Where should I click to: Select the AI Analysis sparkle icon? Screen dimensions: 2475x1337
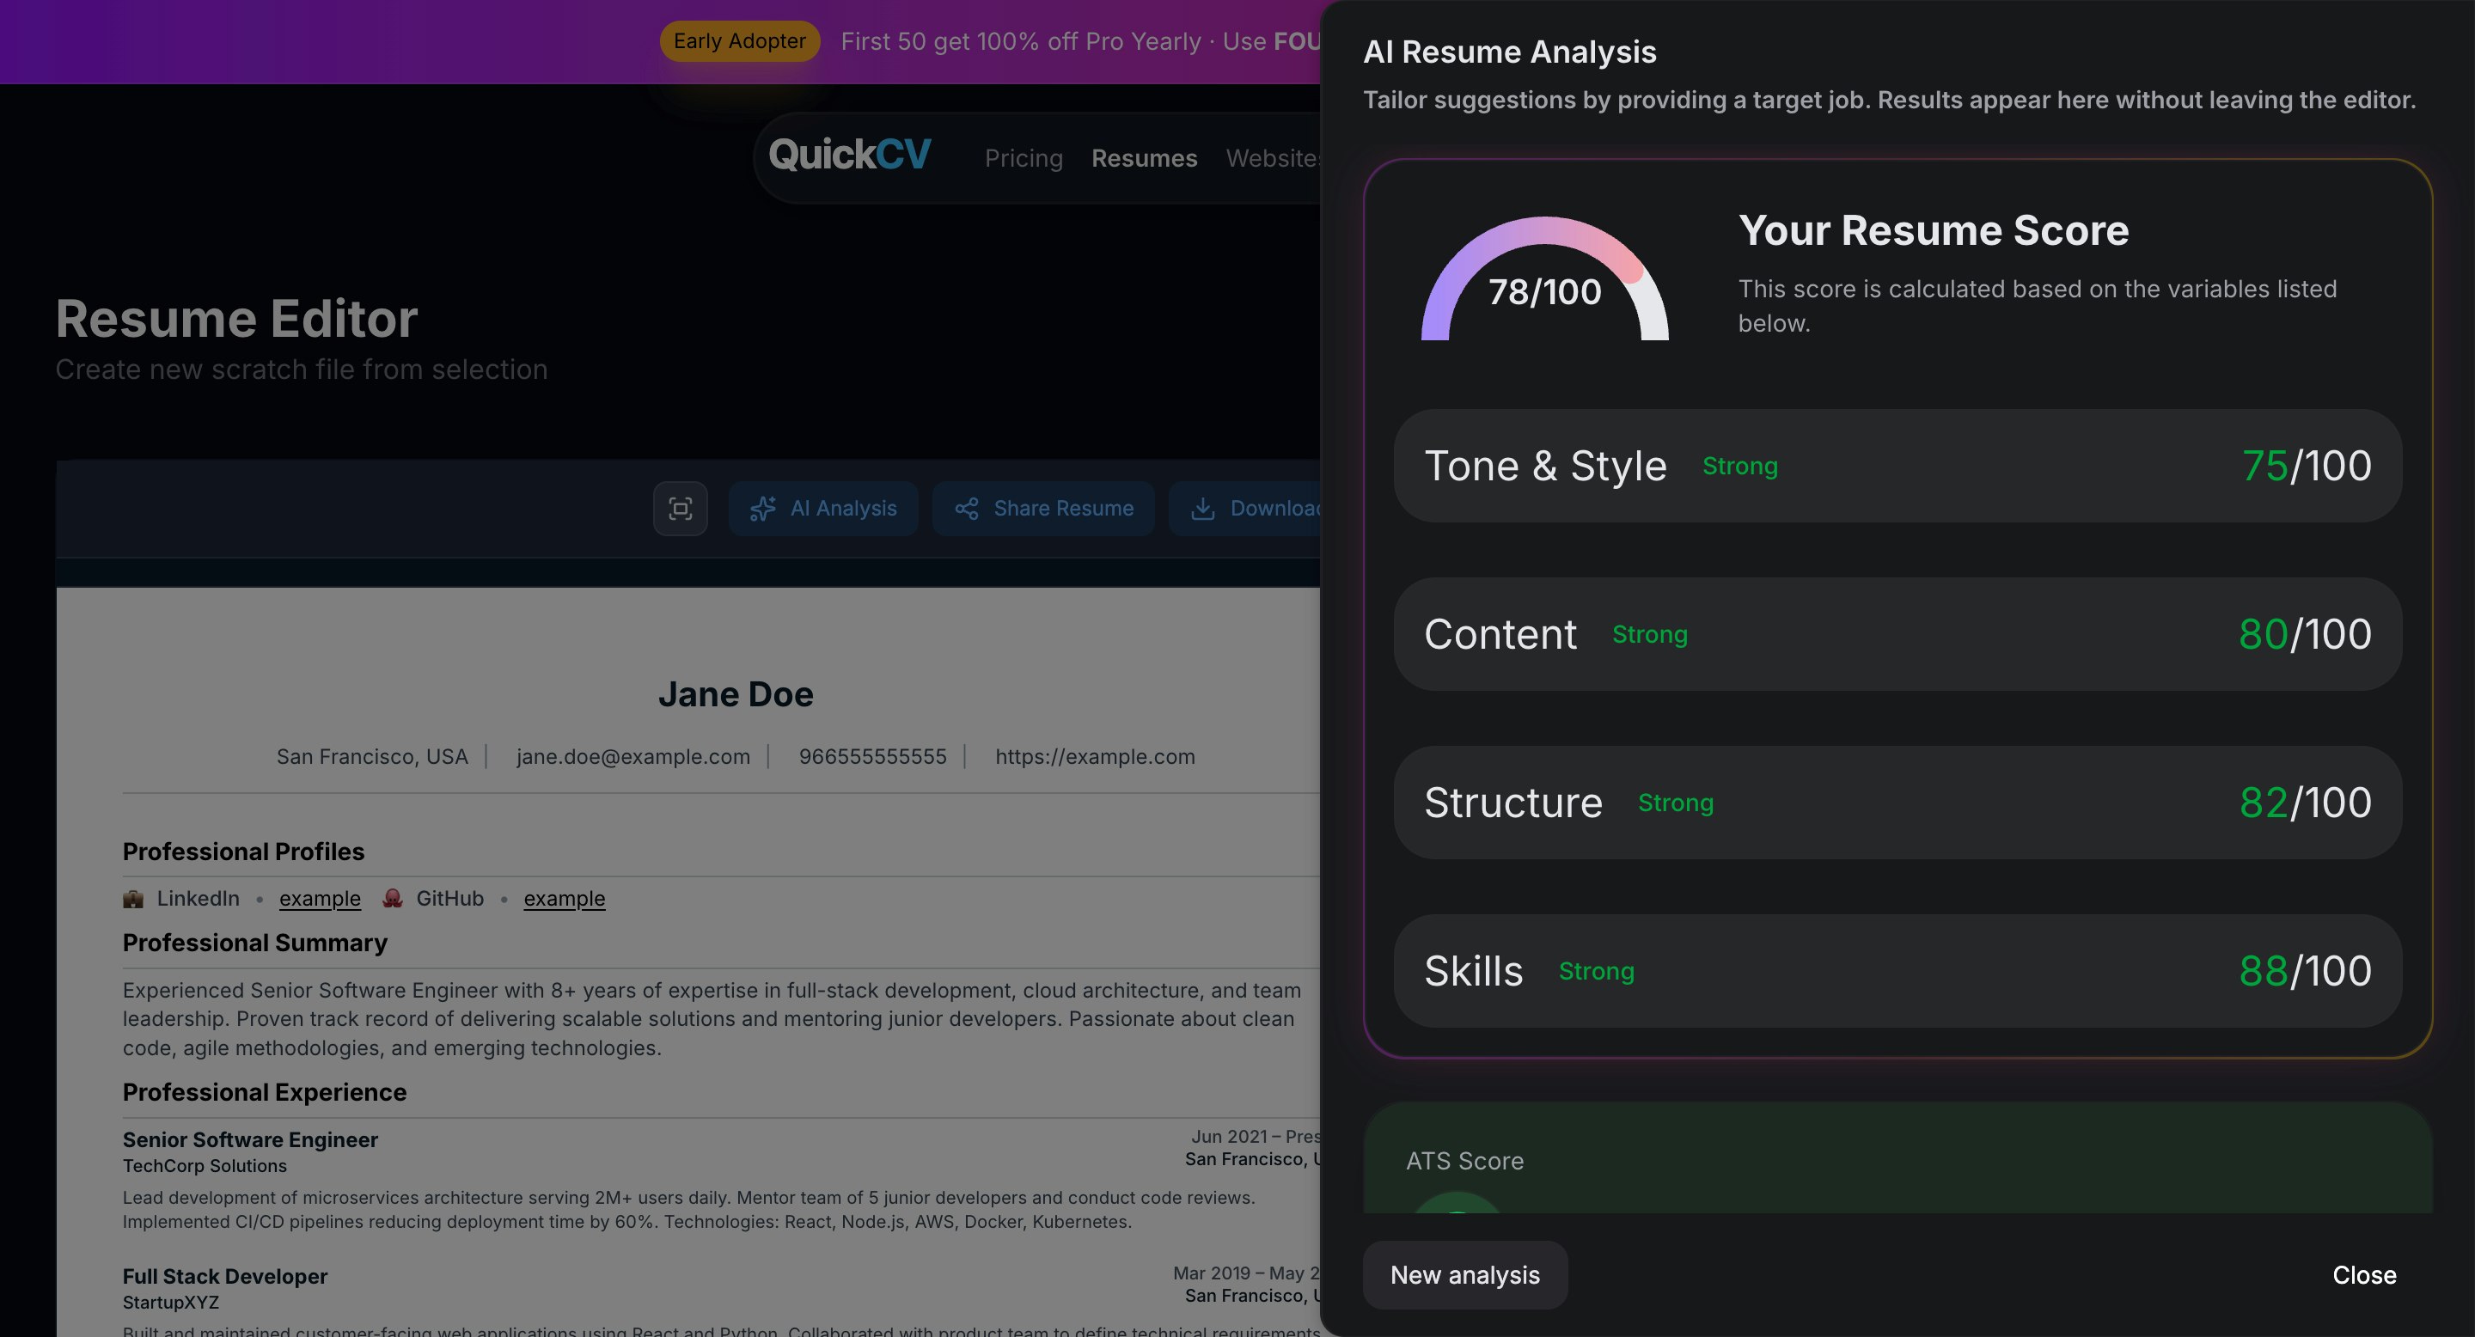coord(764,508)
